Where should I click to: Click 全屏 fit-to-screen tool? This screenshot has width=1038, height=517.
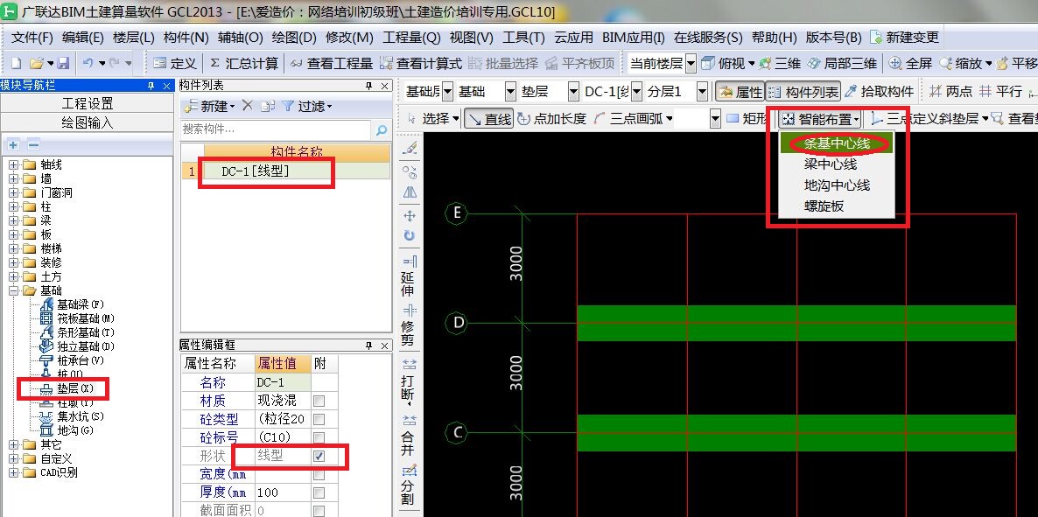(911, 64)
